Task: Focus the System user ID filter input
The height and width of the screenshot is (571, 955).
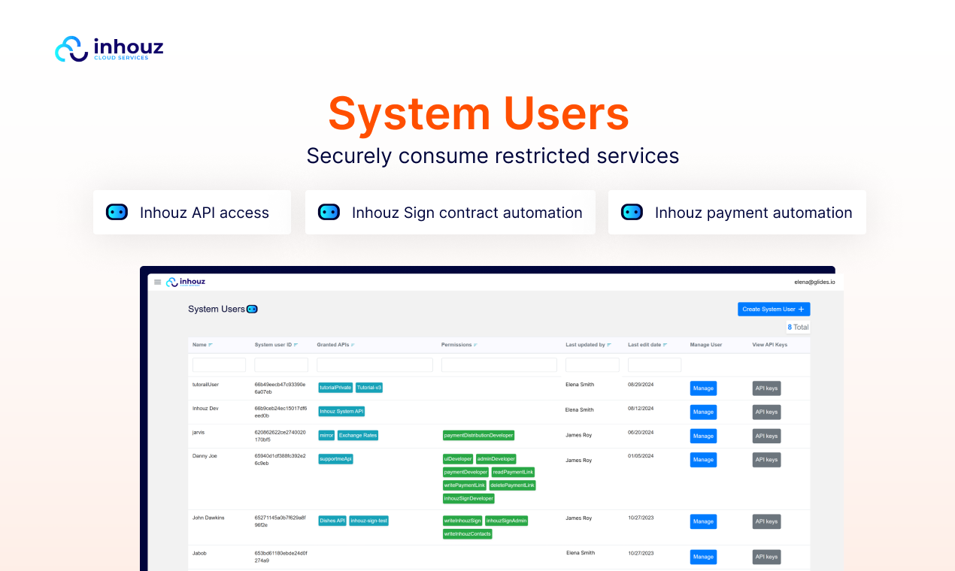Action: coord(281,364)
